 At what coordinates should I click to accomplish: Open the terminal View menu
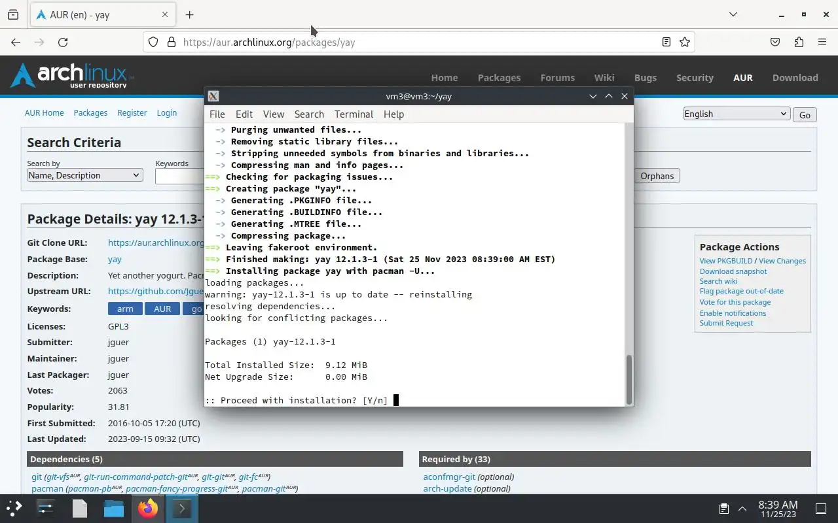point(274,114)
